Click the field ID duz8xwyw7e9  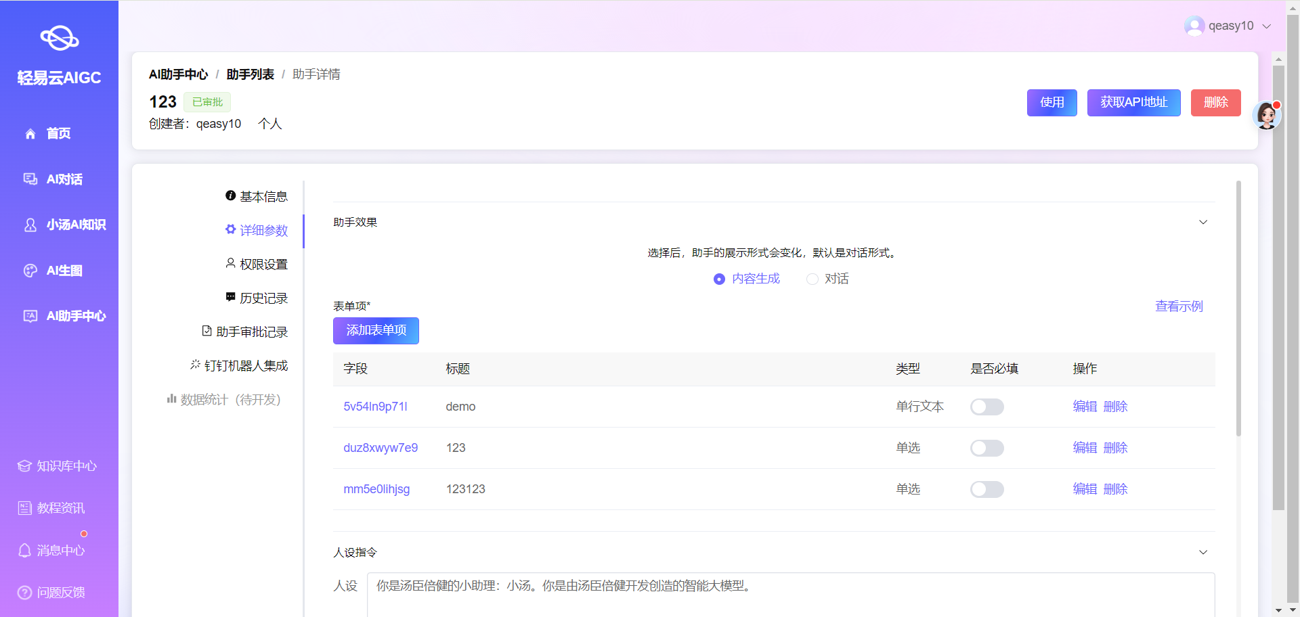click(381, 448)
